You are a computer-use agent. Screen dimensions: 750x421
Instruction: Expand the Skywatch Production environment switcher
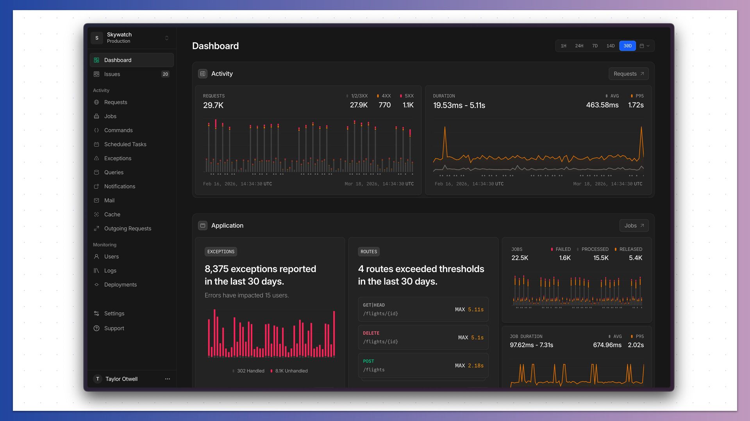[167, 38]
